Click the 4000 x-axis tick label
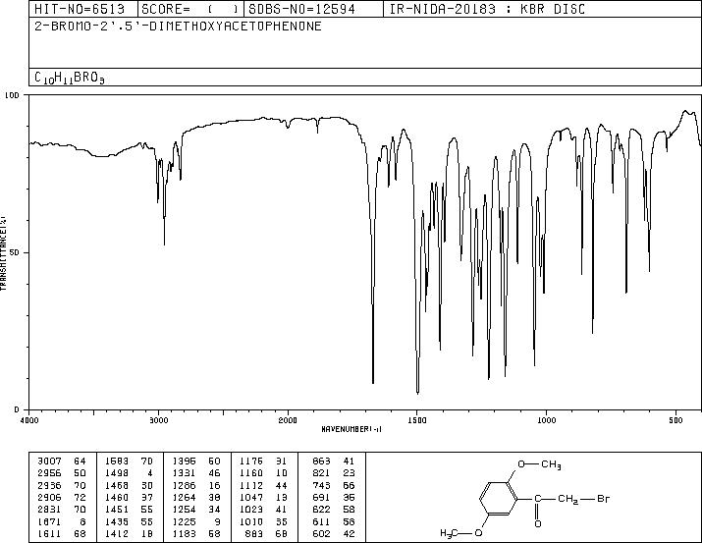 coord(29,420)
